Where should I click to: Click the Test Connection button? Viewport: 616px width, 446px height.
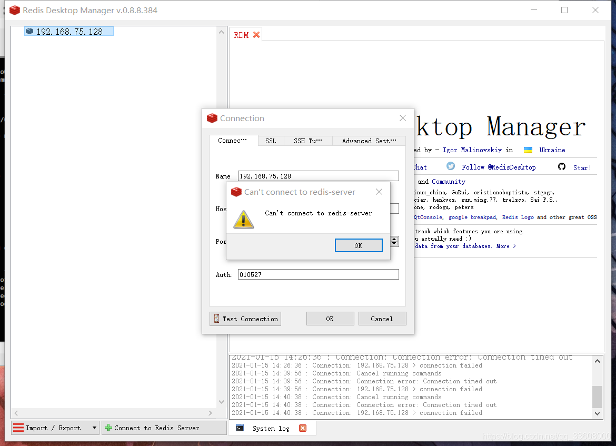pyautogui.click(x=245, y=319)
